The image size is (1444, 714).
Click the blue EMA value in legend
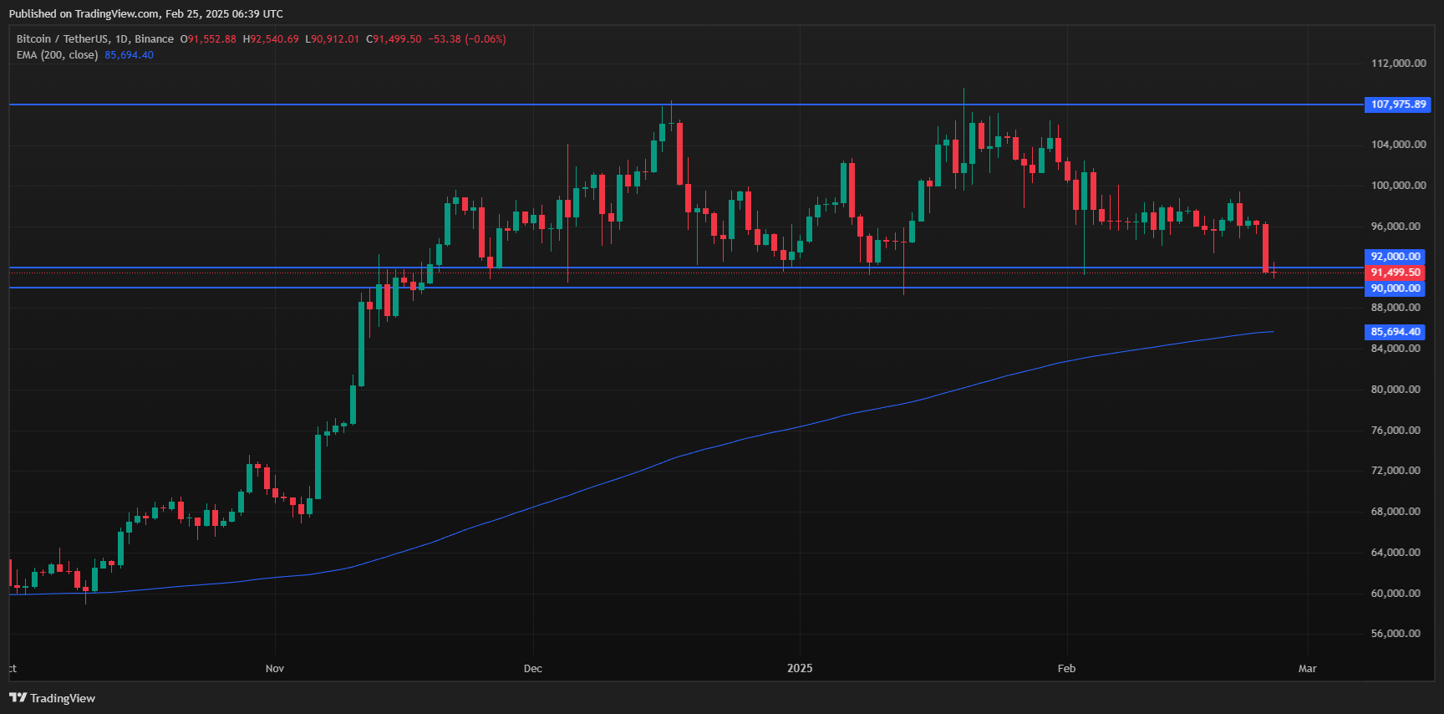coord(129,55)
